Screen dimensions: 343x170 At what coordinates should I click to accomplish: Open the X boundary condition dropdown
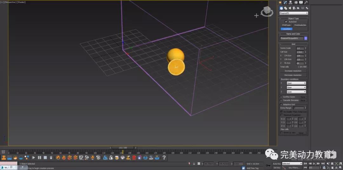click(x=296, y=83)
